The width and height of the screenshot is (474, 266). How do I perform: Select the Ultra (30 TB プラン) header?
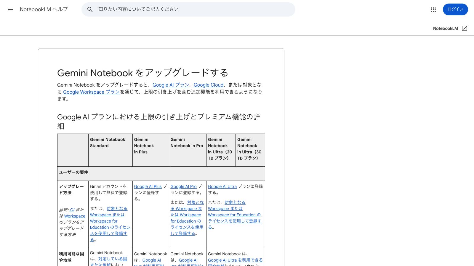[x=250, y=150]
